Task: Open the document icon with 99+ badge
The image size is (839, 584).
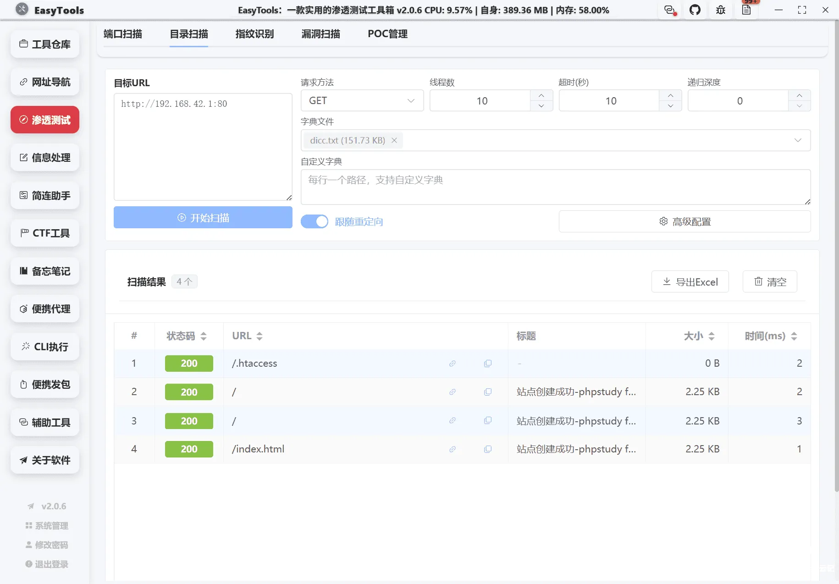Action: [747, 10]
